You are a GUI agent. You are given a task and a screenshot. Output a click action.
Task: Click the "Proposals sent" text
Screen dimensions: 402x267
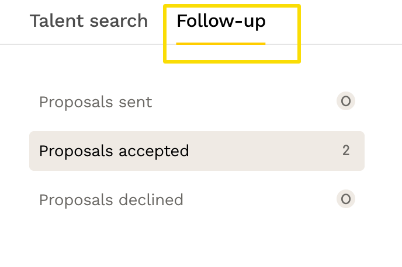[95, 102]
